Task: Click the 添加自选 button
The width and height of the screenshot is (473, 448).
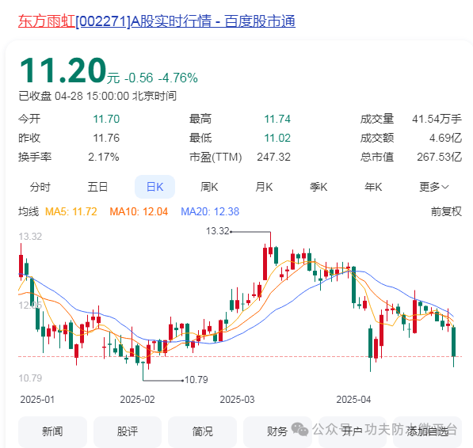Action: click(x=428, y=431)
